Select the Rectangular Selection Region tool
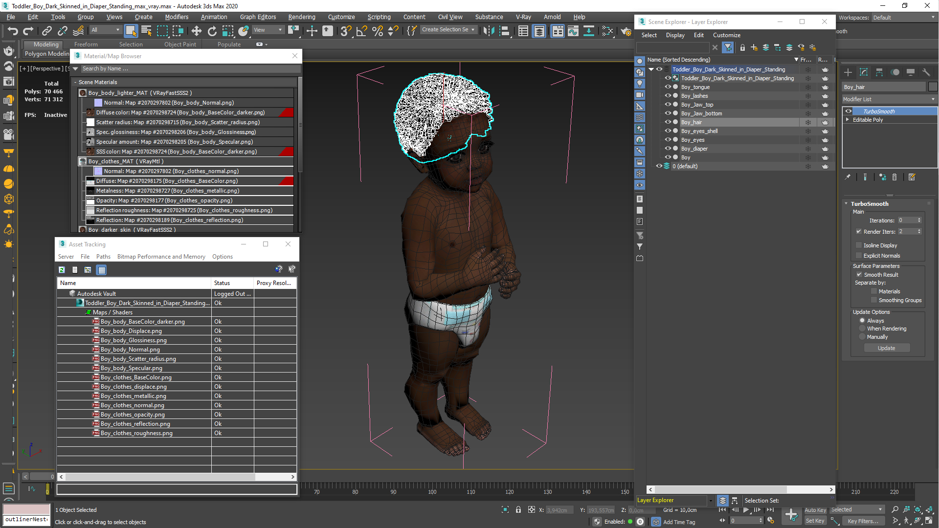The width and height of the screenshot is (939, 528). pos(162,31)
